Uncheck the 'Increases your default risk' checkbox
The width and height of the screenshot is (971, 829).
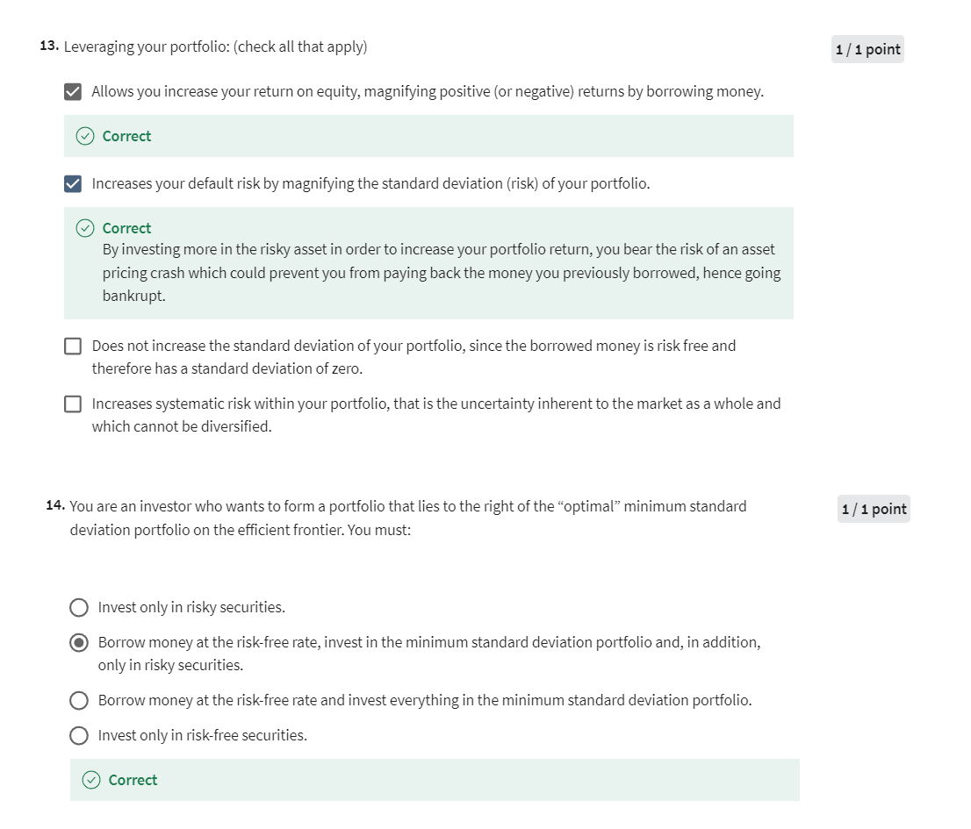74,183
